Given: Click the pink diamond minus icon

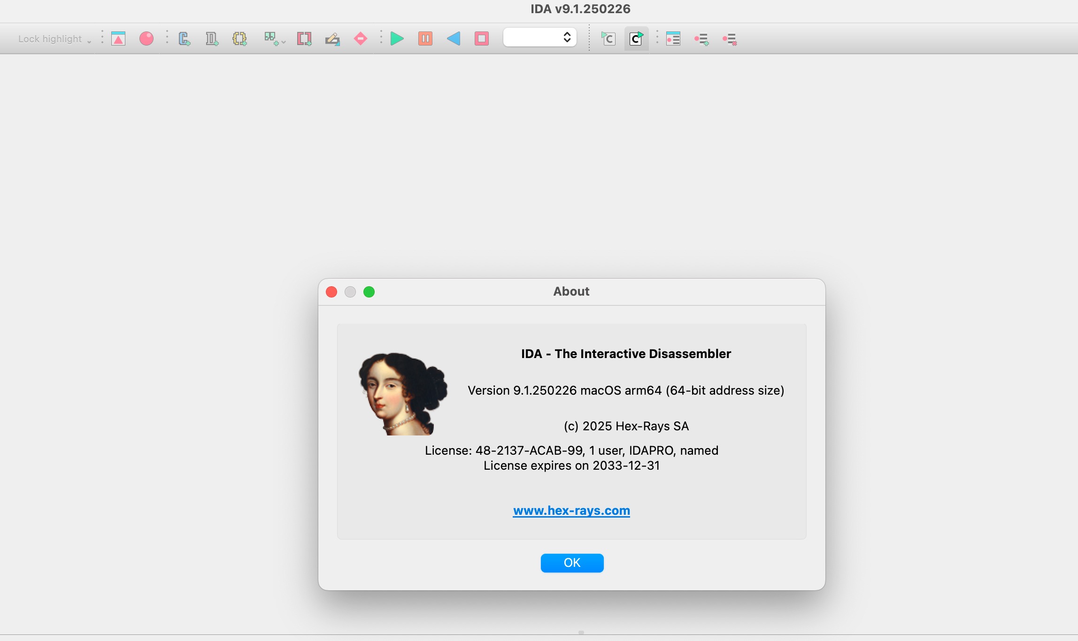Looking at the screenshot, I should coord(361,38).
